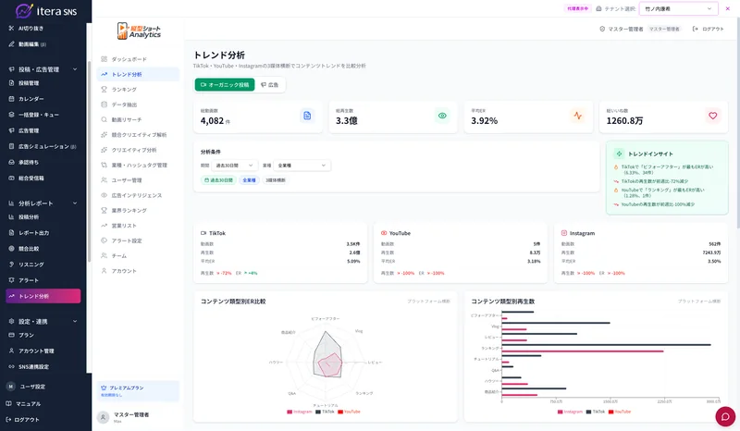740x431 pixels.
Task: Click the heart icon on the 1260.8万 card
Action: click(712, 116)
